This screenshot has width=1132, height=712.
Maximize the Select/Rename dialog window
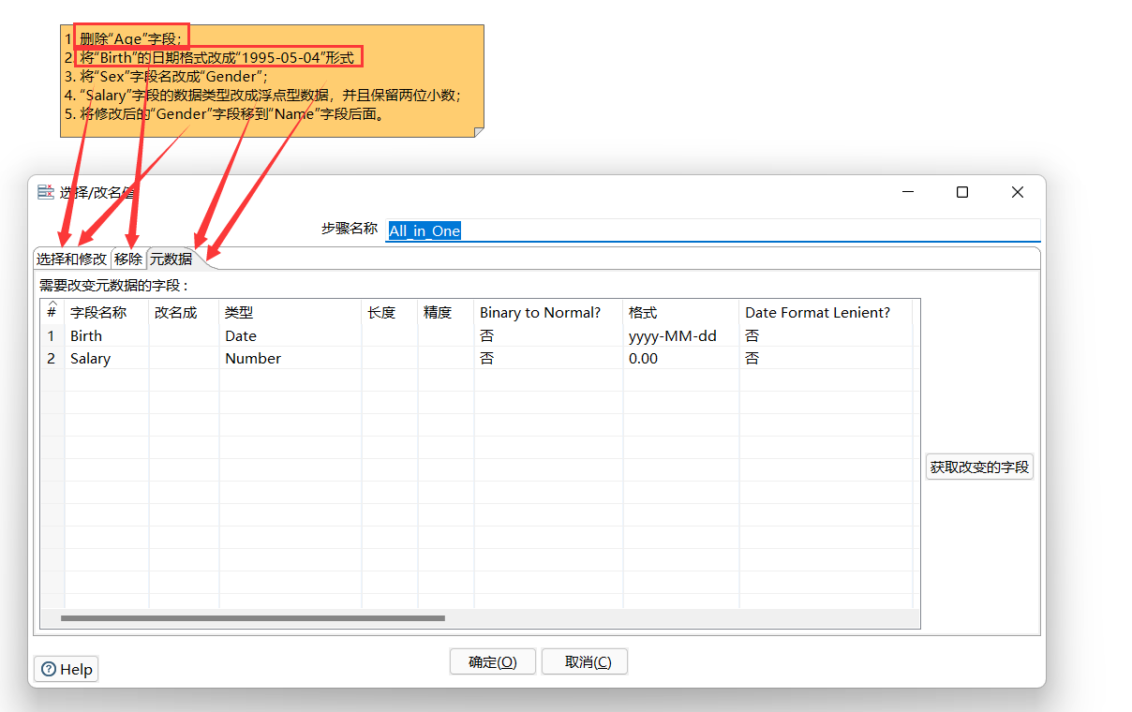coord(961,192)
